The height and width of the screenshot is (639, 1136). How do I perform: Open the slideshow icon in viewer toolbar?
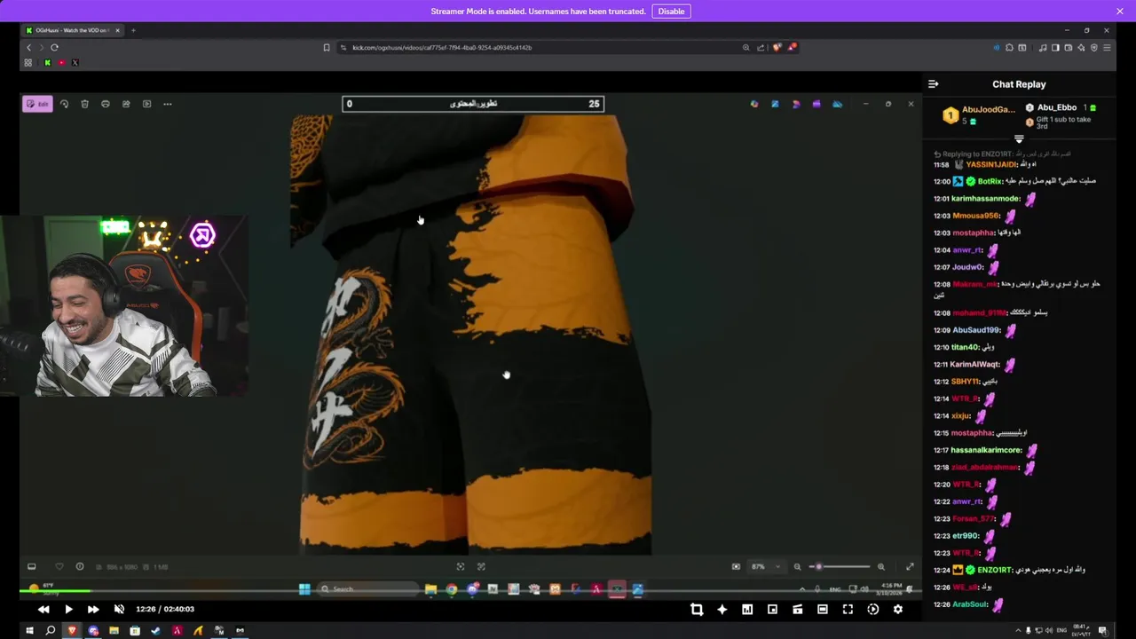[146, 104]
